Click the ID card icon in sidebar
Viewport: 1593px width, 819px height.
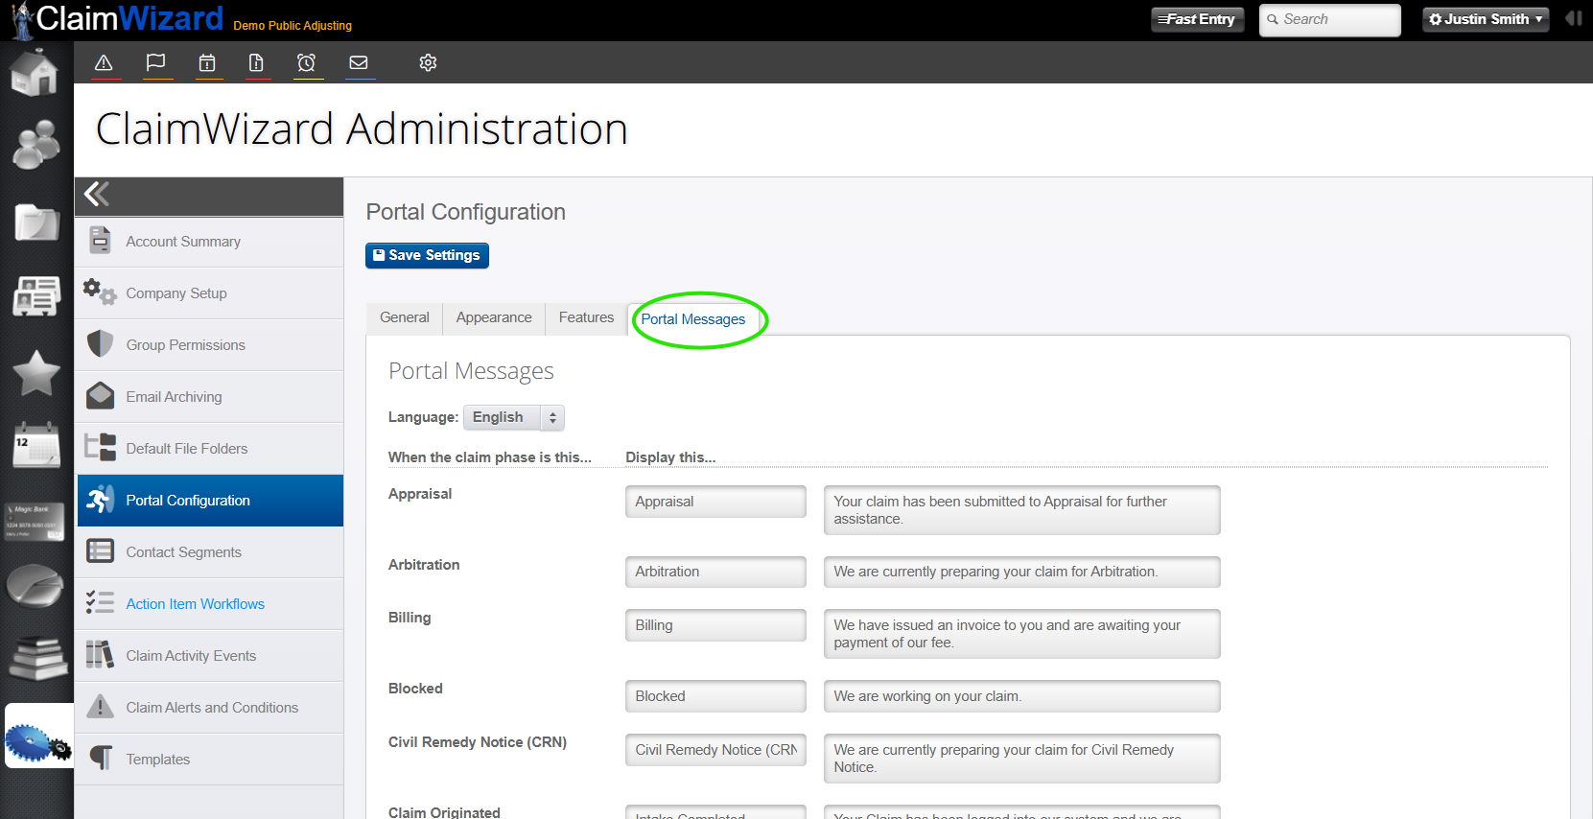tap(36, 296)
